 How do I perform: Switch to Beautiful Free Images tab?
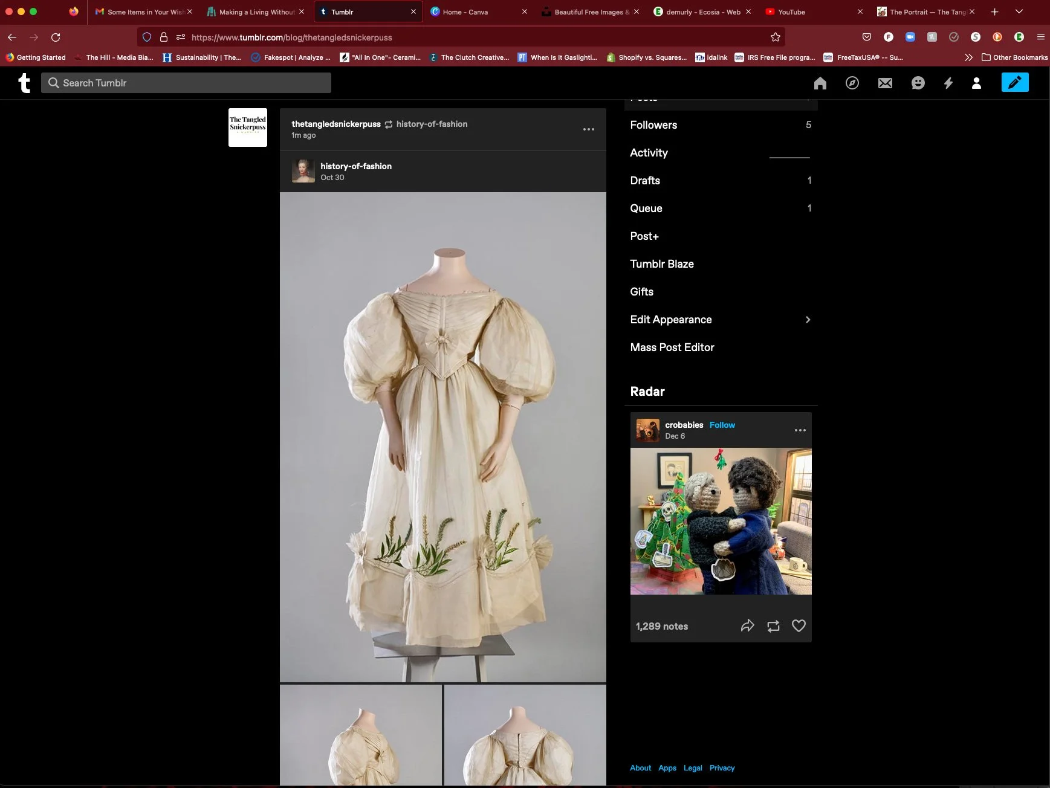coord(591,12)
